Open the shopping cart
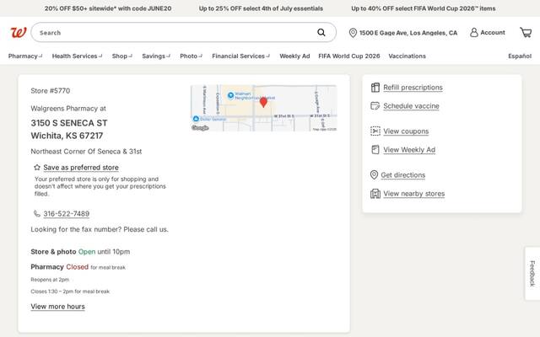 coord(526,33)
